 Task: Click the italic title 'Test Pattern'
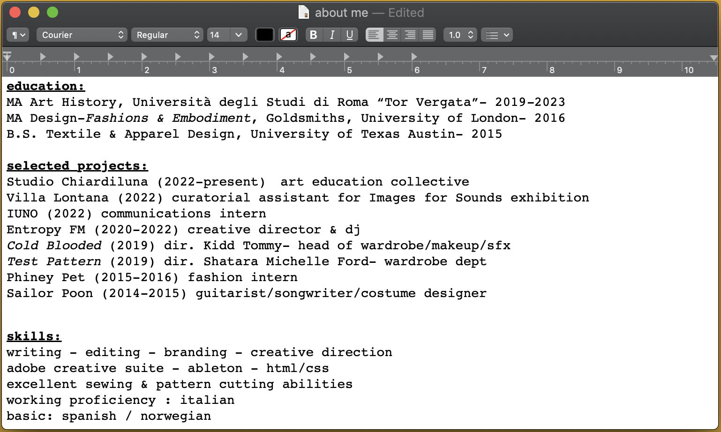click(54, 261)
